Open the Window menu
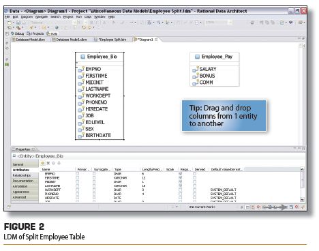Viewport: 319px width, 251px height. 100,17
